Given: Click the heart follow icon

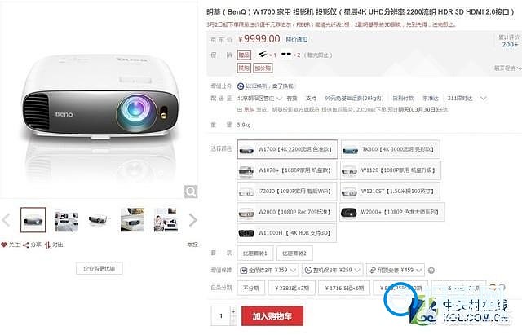Looking at the screenshot, I should coord(3,245).
